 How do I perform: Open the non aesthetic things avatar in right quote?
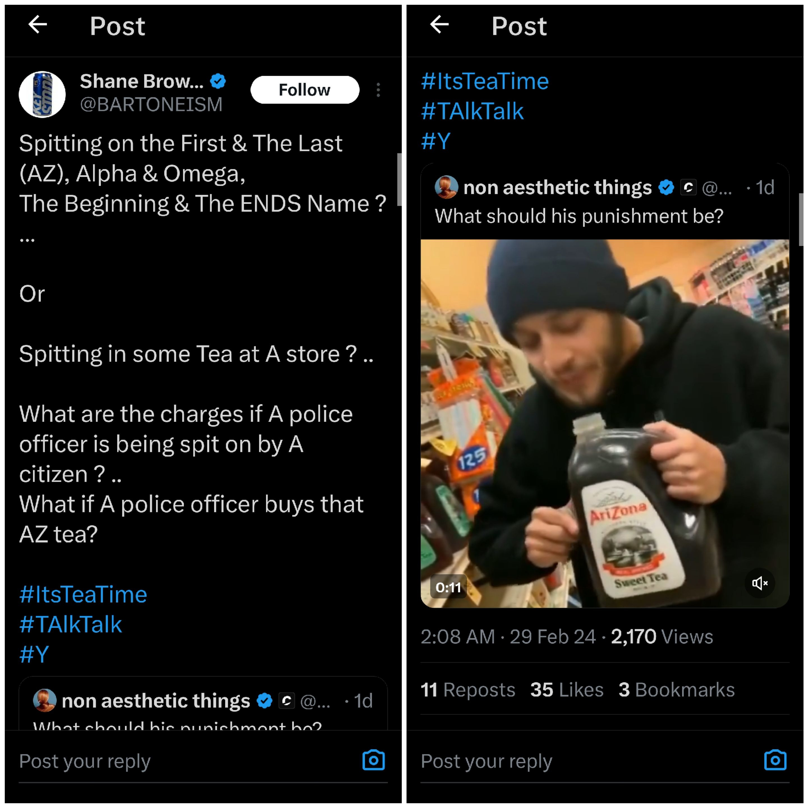click(446, 187)
